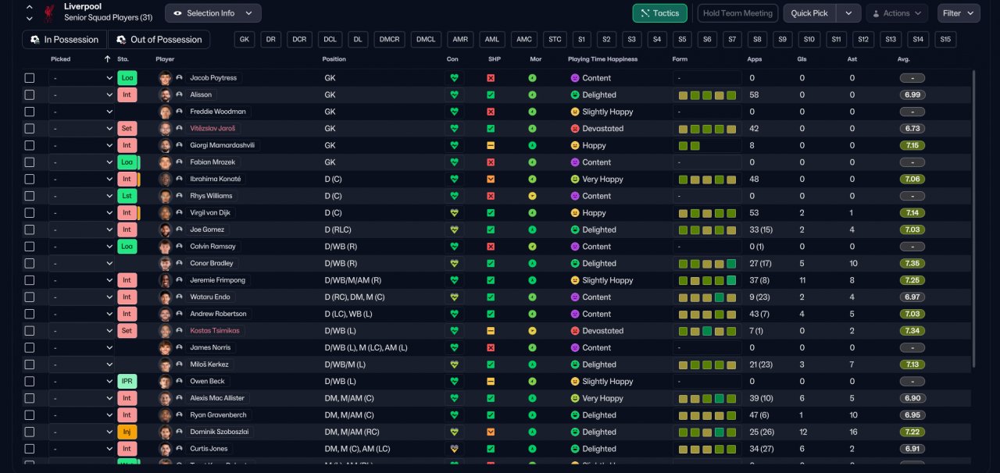The height and width of the screenshot is (473, 1000).
Task: Tick the checkbox for Virgil van Dijk
Action: [x=30, y=212]
